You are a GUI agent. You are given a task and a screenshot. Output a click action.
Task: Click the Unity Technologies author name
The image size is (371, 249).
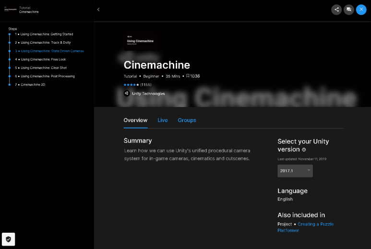point(148,94)
